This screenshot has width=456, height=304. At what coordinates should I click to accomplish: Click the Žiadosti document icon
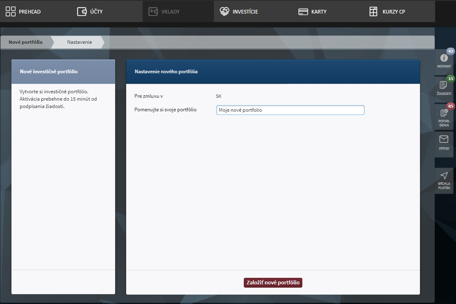pyautogui.click(x=443, y=85)
